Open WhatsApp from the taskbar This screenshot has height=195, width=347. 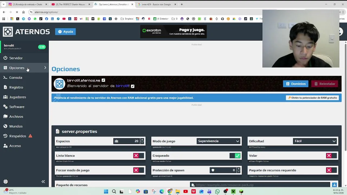pos(217,191)
